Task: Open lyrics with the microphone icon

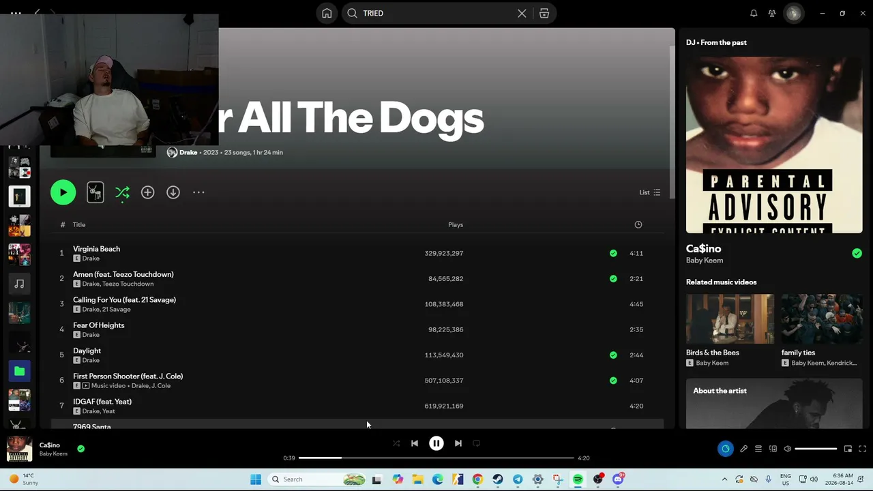Action: point(743,449)
